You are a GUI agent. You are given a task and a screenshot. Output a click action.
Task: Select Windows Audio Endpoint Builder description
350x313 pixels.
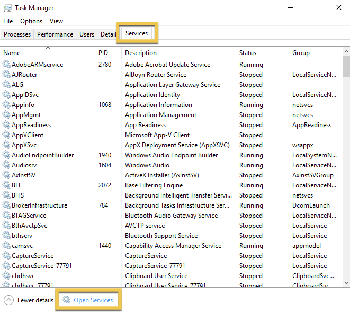pyautogui.click(x=171, y=155)
